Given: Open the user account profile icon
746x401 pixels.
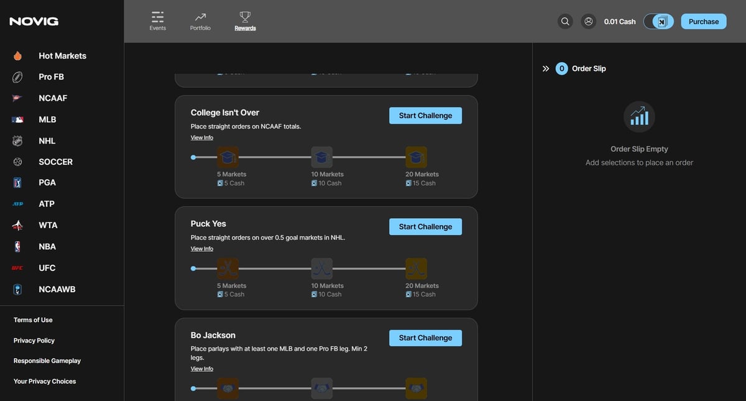Looking at the screenshot, I should coord(588,21).
